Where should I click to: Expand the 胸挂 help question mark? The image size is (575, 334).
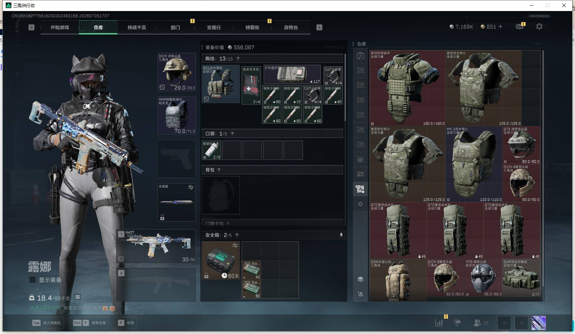pos(238,59)
